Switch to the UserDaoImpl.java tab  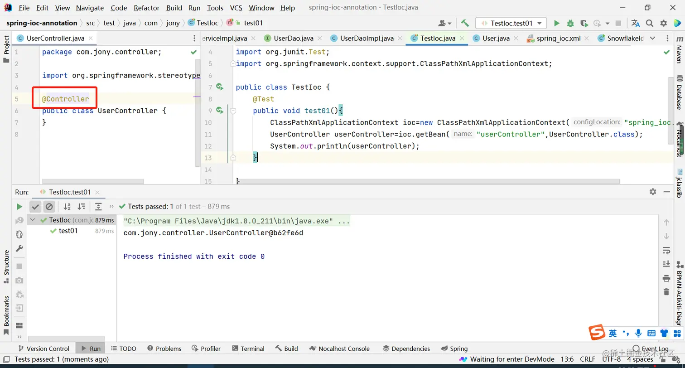tap(366, 39)
